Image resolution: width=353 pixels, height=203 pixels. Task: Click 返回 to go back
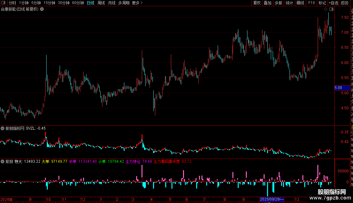pyautogui.click(x=345, y=3)
